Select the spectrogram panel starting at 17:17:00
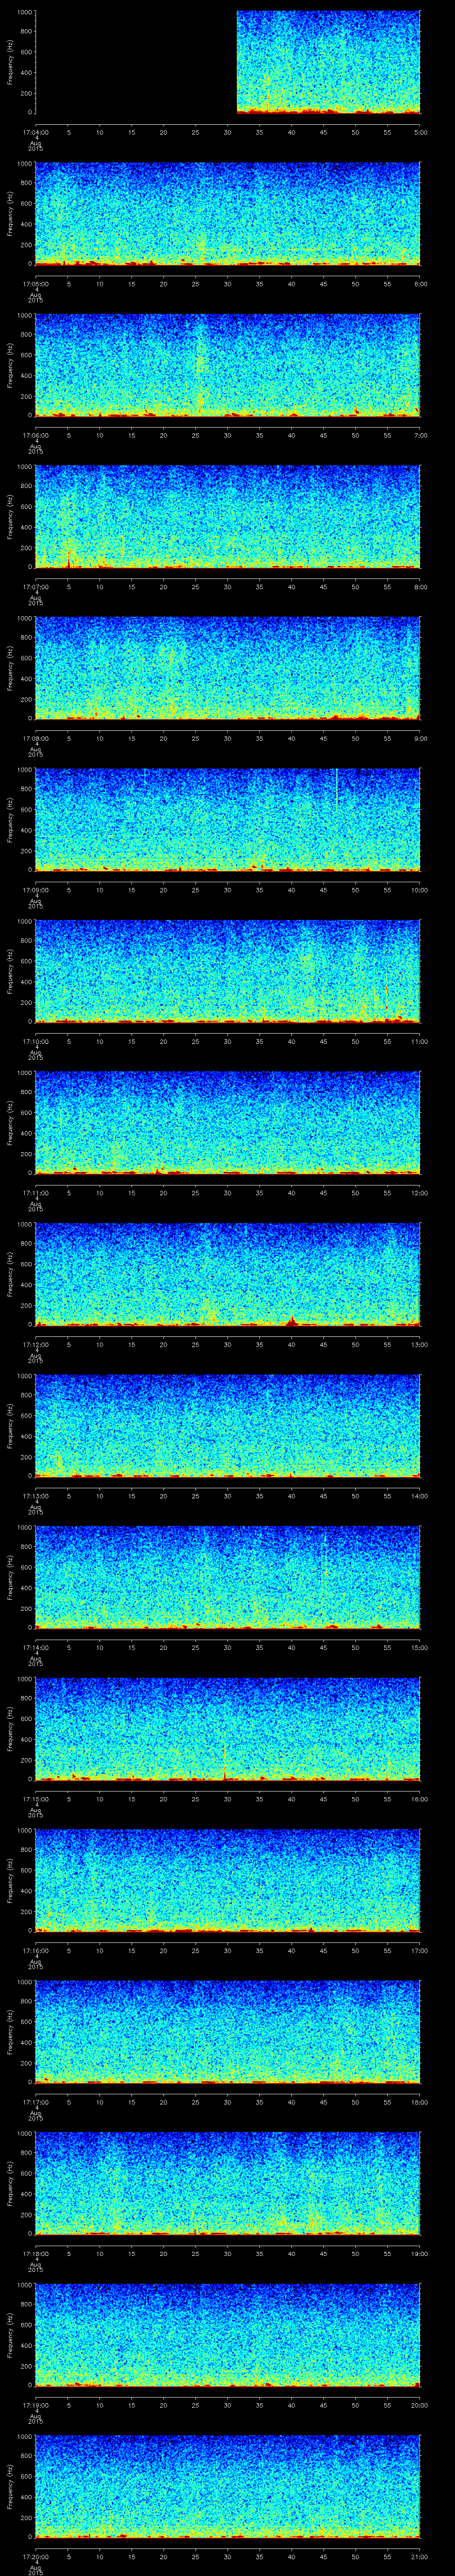455x2576 pixels. 228,2032
